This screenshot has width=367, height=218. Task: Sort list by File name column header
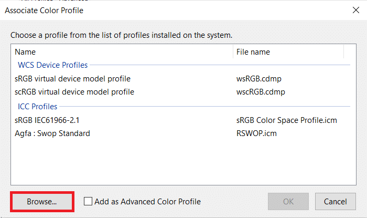pos(287,52)
